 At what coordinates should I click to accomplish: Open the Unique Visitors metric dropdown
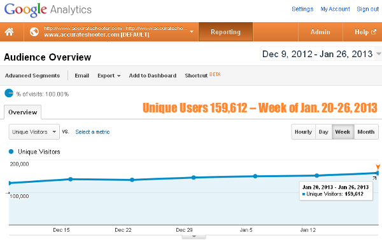pyautogui.click(x=34, y=131)
